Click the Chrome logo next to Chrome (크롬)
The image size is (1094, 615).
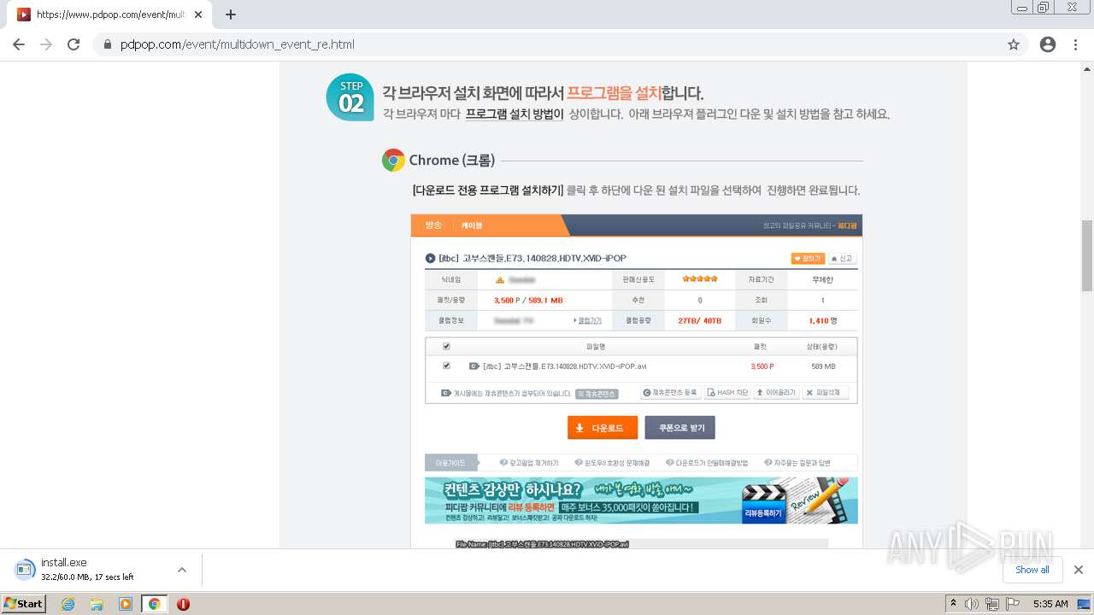(393, 160)
